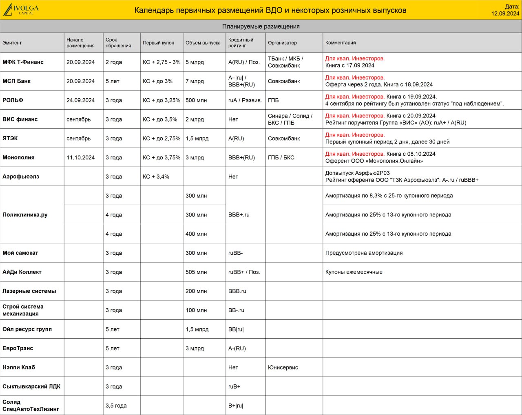The height and width of the screenshot is (415, 522).
Task: Select the 'Сыктывкарский ЛДК' issuer cell
Action: pyautogui.click(x=31, y=386)
